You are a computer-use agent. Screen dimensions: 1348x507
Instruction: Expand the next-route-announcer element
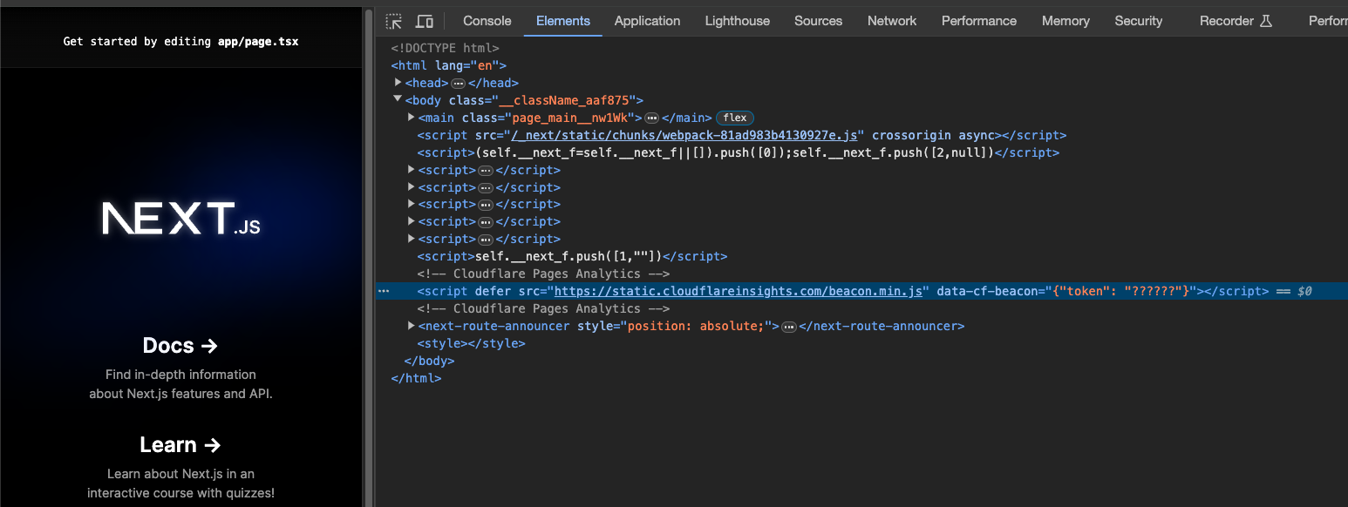tap(411, 325)
